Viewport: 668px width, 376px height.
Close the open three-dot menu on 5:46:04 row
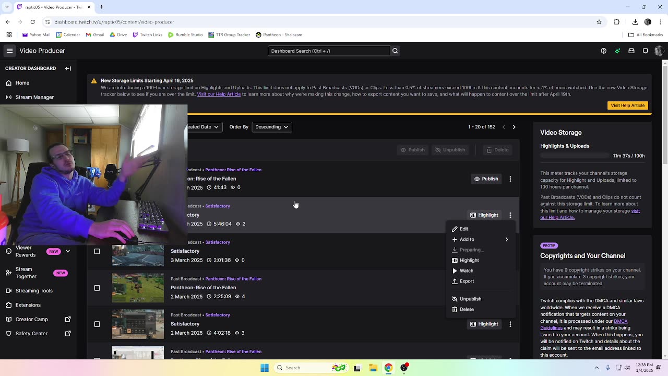pos(510,215)
